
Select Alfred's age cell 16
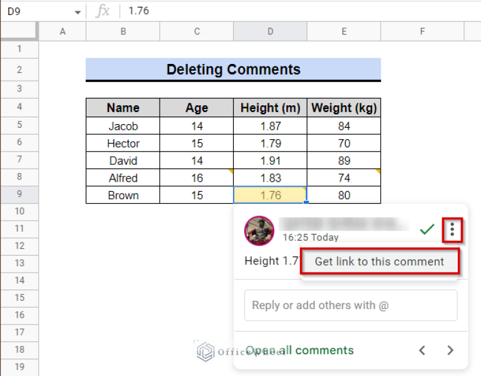coord(197,178)
